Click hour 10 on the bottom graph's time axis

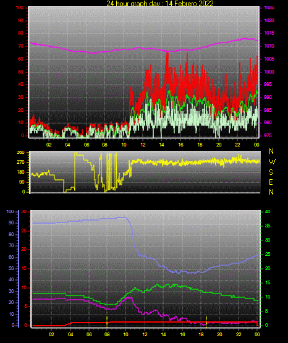coord(125,334)
